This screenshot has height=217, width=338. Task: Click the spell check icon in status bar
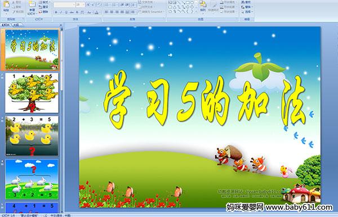pos(46,215)
